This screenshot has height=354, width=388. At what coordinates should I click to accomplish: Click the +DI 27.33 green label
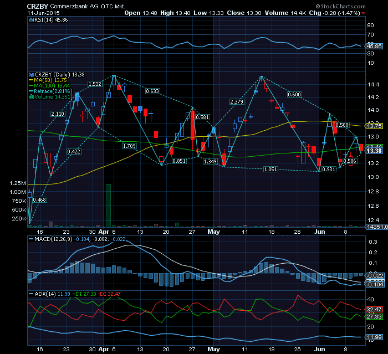(84, 294)
